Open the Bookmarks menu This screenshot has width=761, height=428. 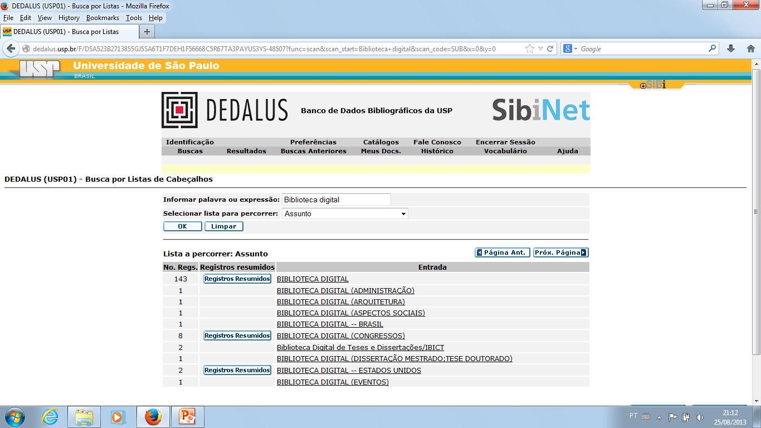103,18
